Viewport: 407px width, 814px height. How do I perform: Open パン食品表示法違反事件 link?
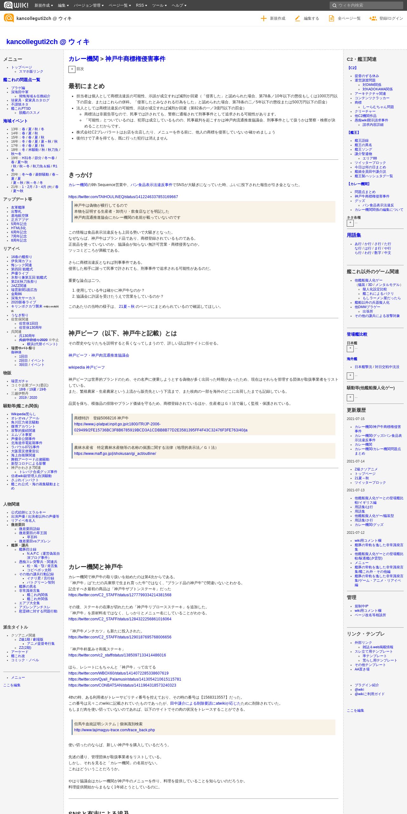[152, 184]
